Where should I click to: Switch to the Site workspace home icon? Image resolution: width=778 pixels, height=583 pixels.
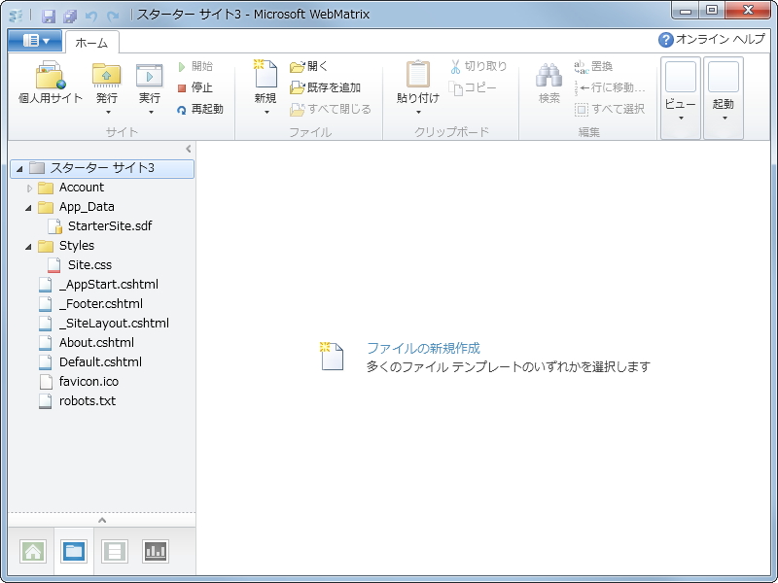coord(33,551)
